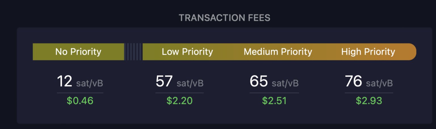Image resolution: width=436 pixels, height=129 pixels.
Task: Click the 12 sat/vB fee value
Action: pos(80,82)
